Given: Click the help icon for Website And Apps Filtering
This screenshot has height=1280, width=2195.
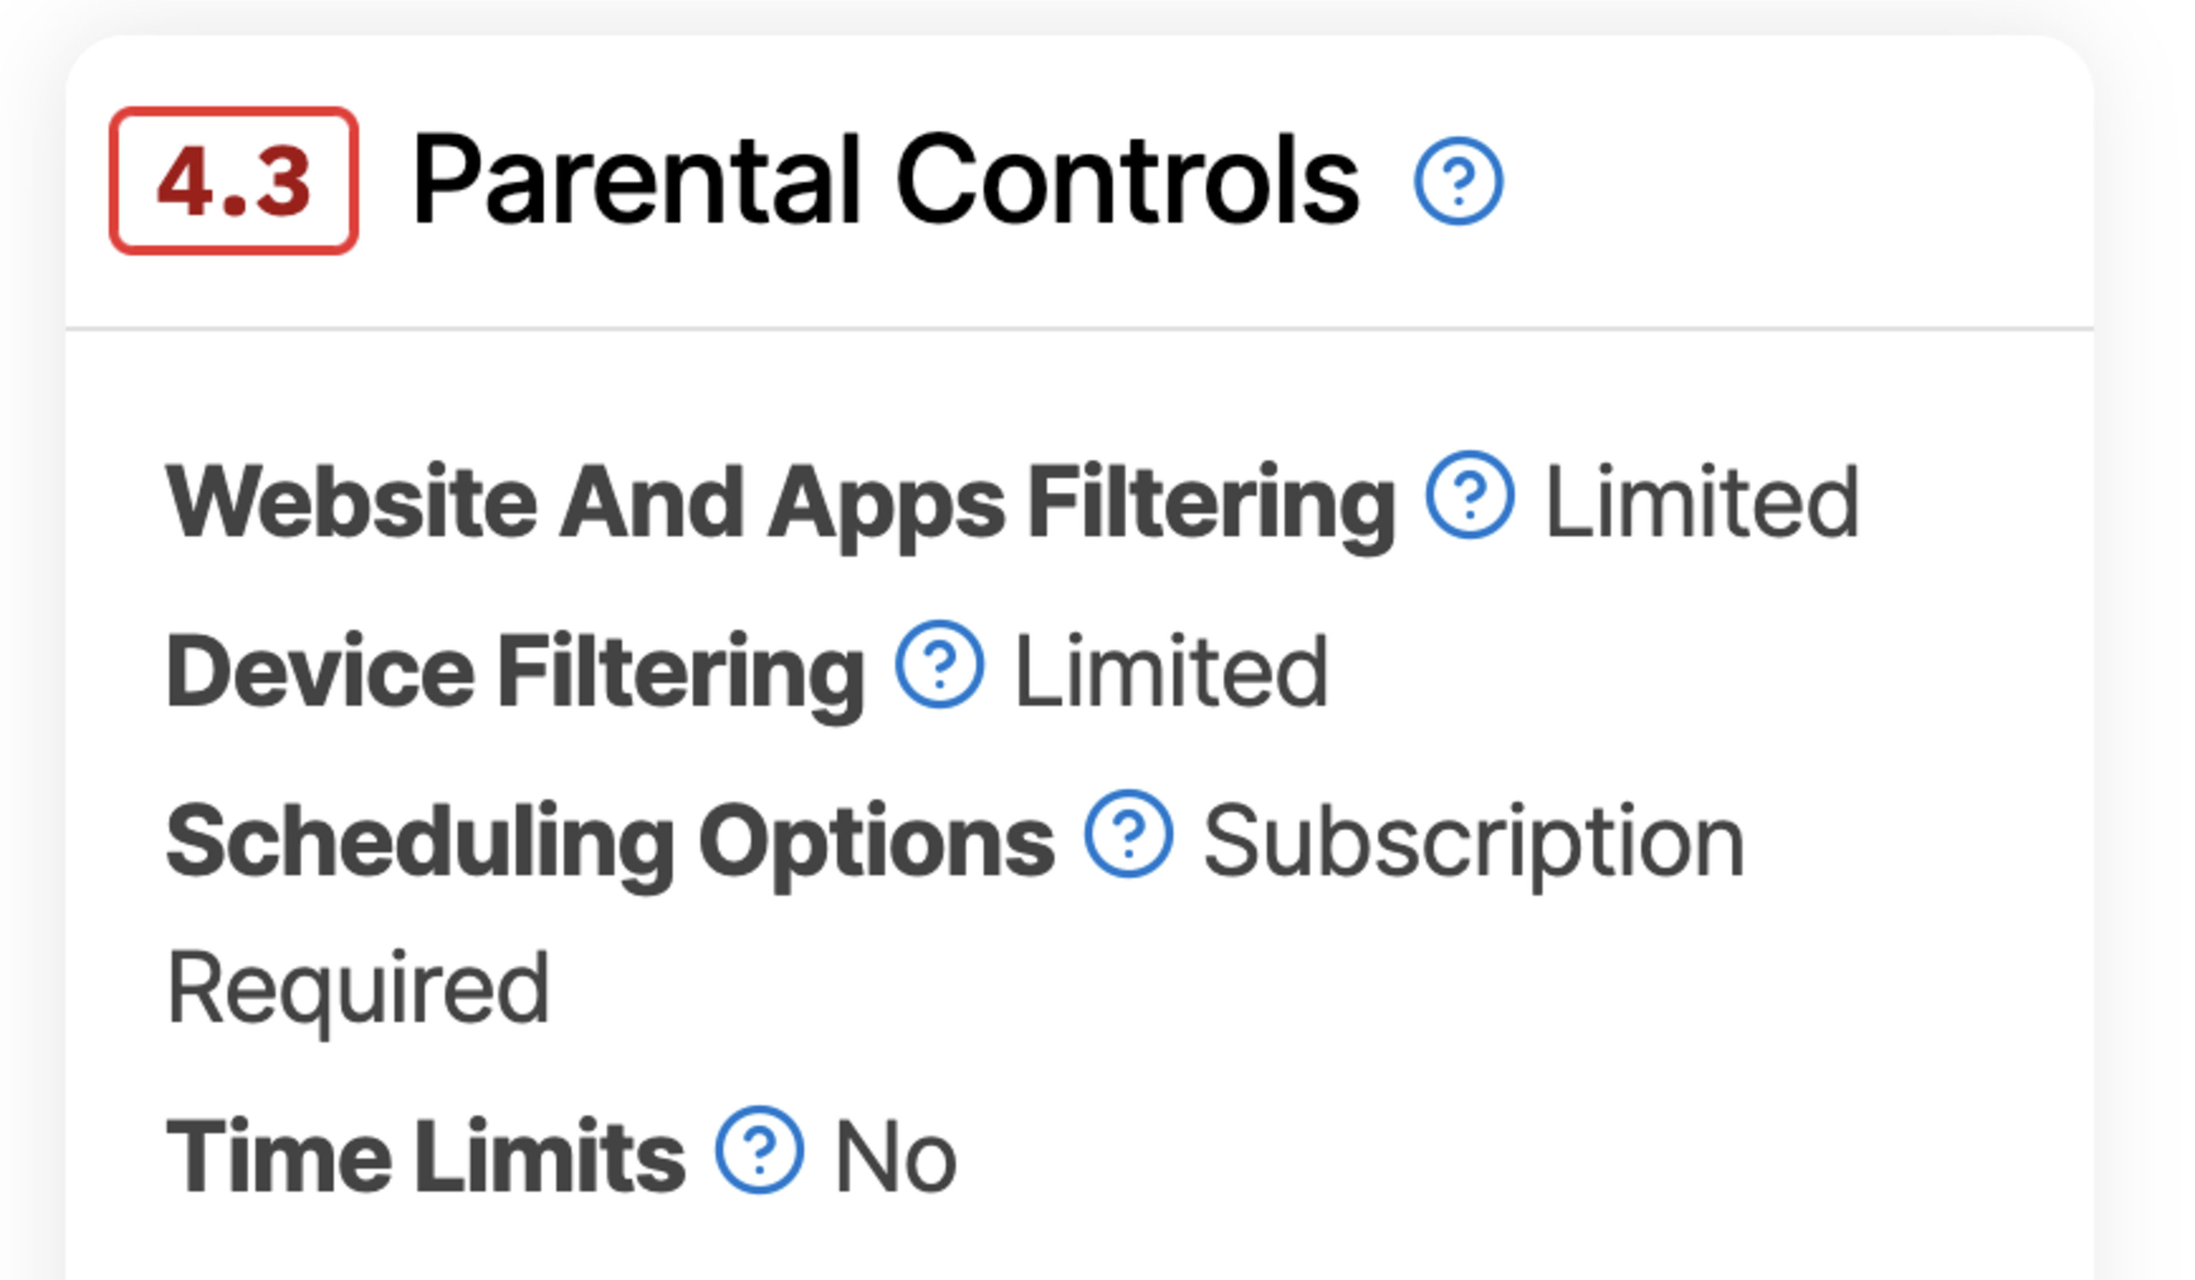Looking at the screenshot, I should coord(1470,494).
